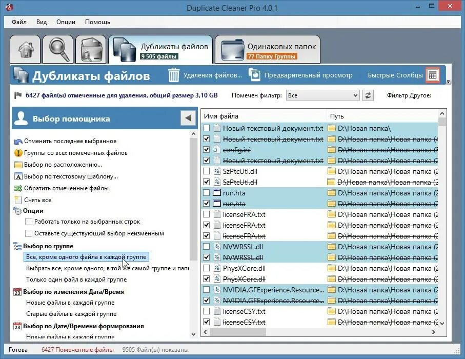Collapse the Выбор помощника panel arrow
This screenshot has height=359, width=465.
tap(188, 118)
